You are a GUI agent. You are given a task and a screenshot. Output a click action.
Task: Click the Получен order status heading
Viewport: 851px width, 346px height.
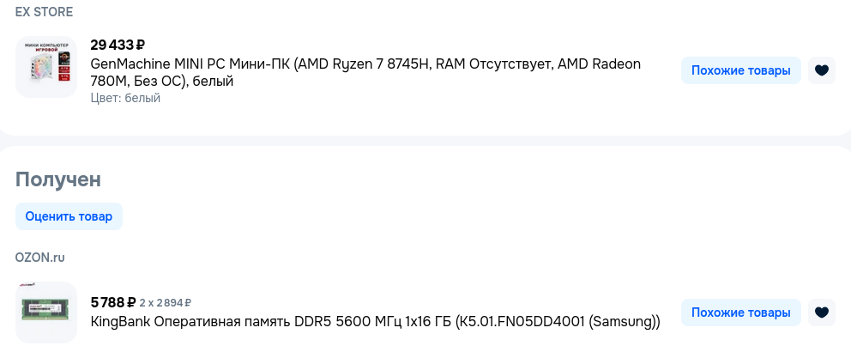click(58, 179)
